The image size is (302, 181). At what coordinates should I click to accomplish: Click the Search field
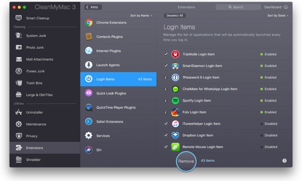click(238, 7)
